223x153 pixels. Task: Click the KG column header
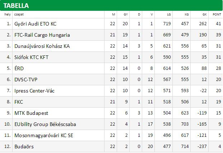[x=187, y=14]
